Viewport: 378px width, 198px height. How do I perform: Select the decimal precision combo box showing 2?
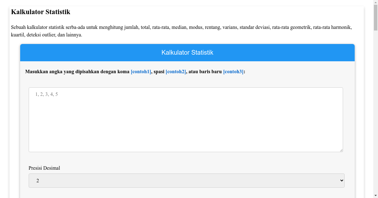coord(186,180)
